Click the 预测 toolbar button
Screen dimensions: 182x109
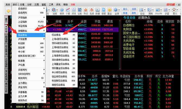(x=134, y=9)
